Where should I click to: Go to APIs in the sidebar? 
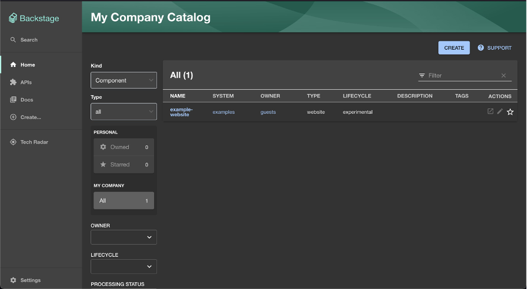pos(26,83)
